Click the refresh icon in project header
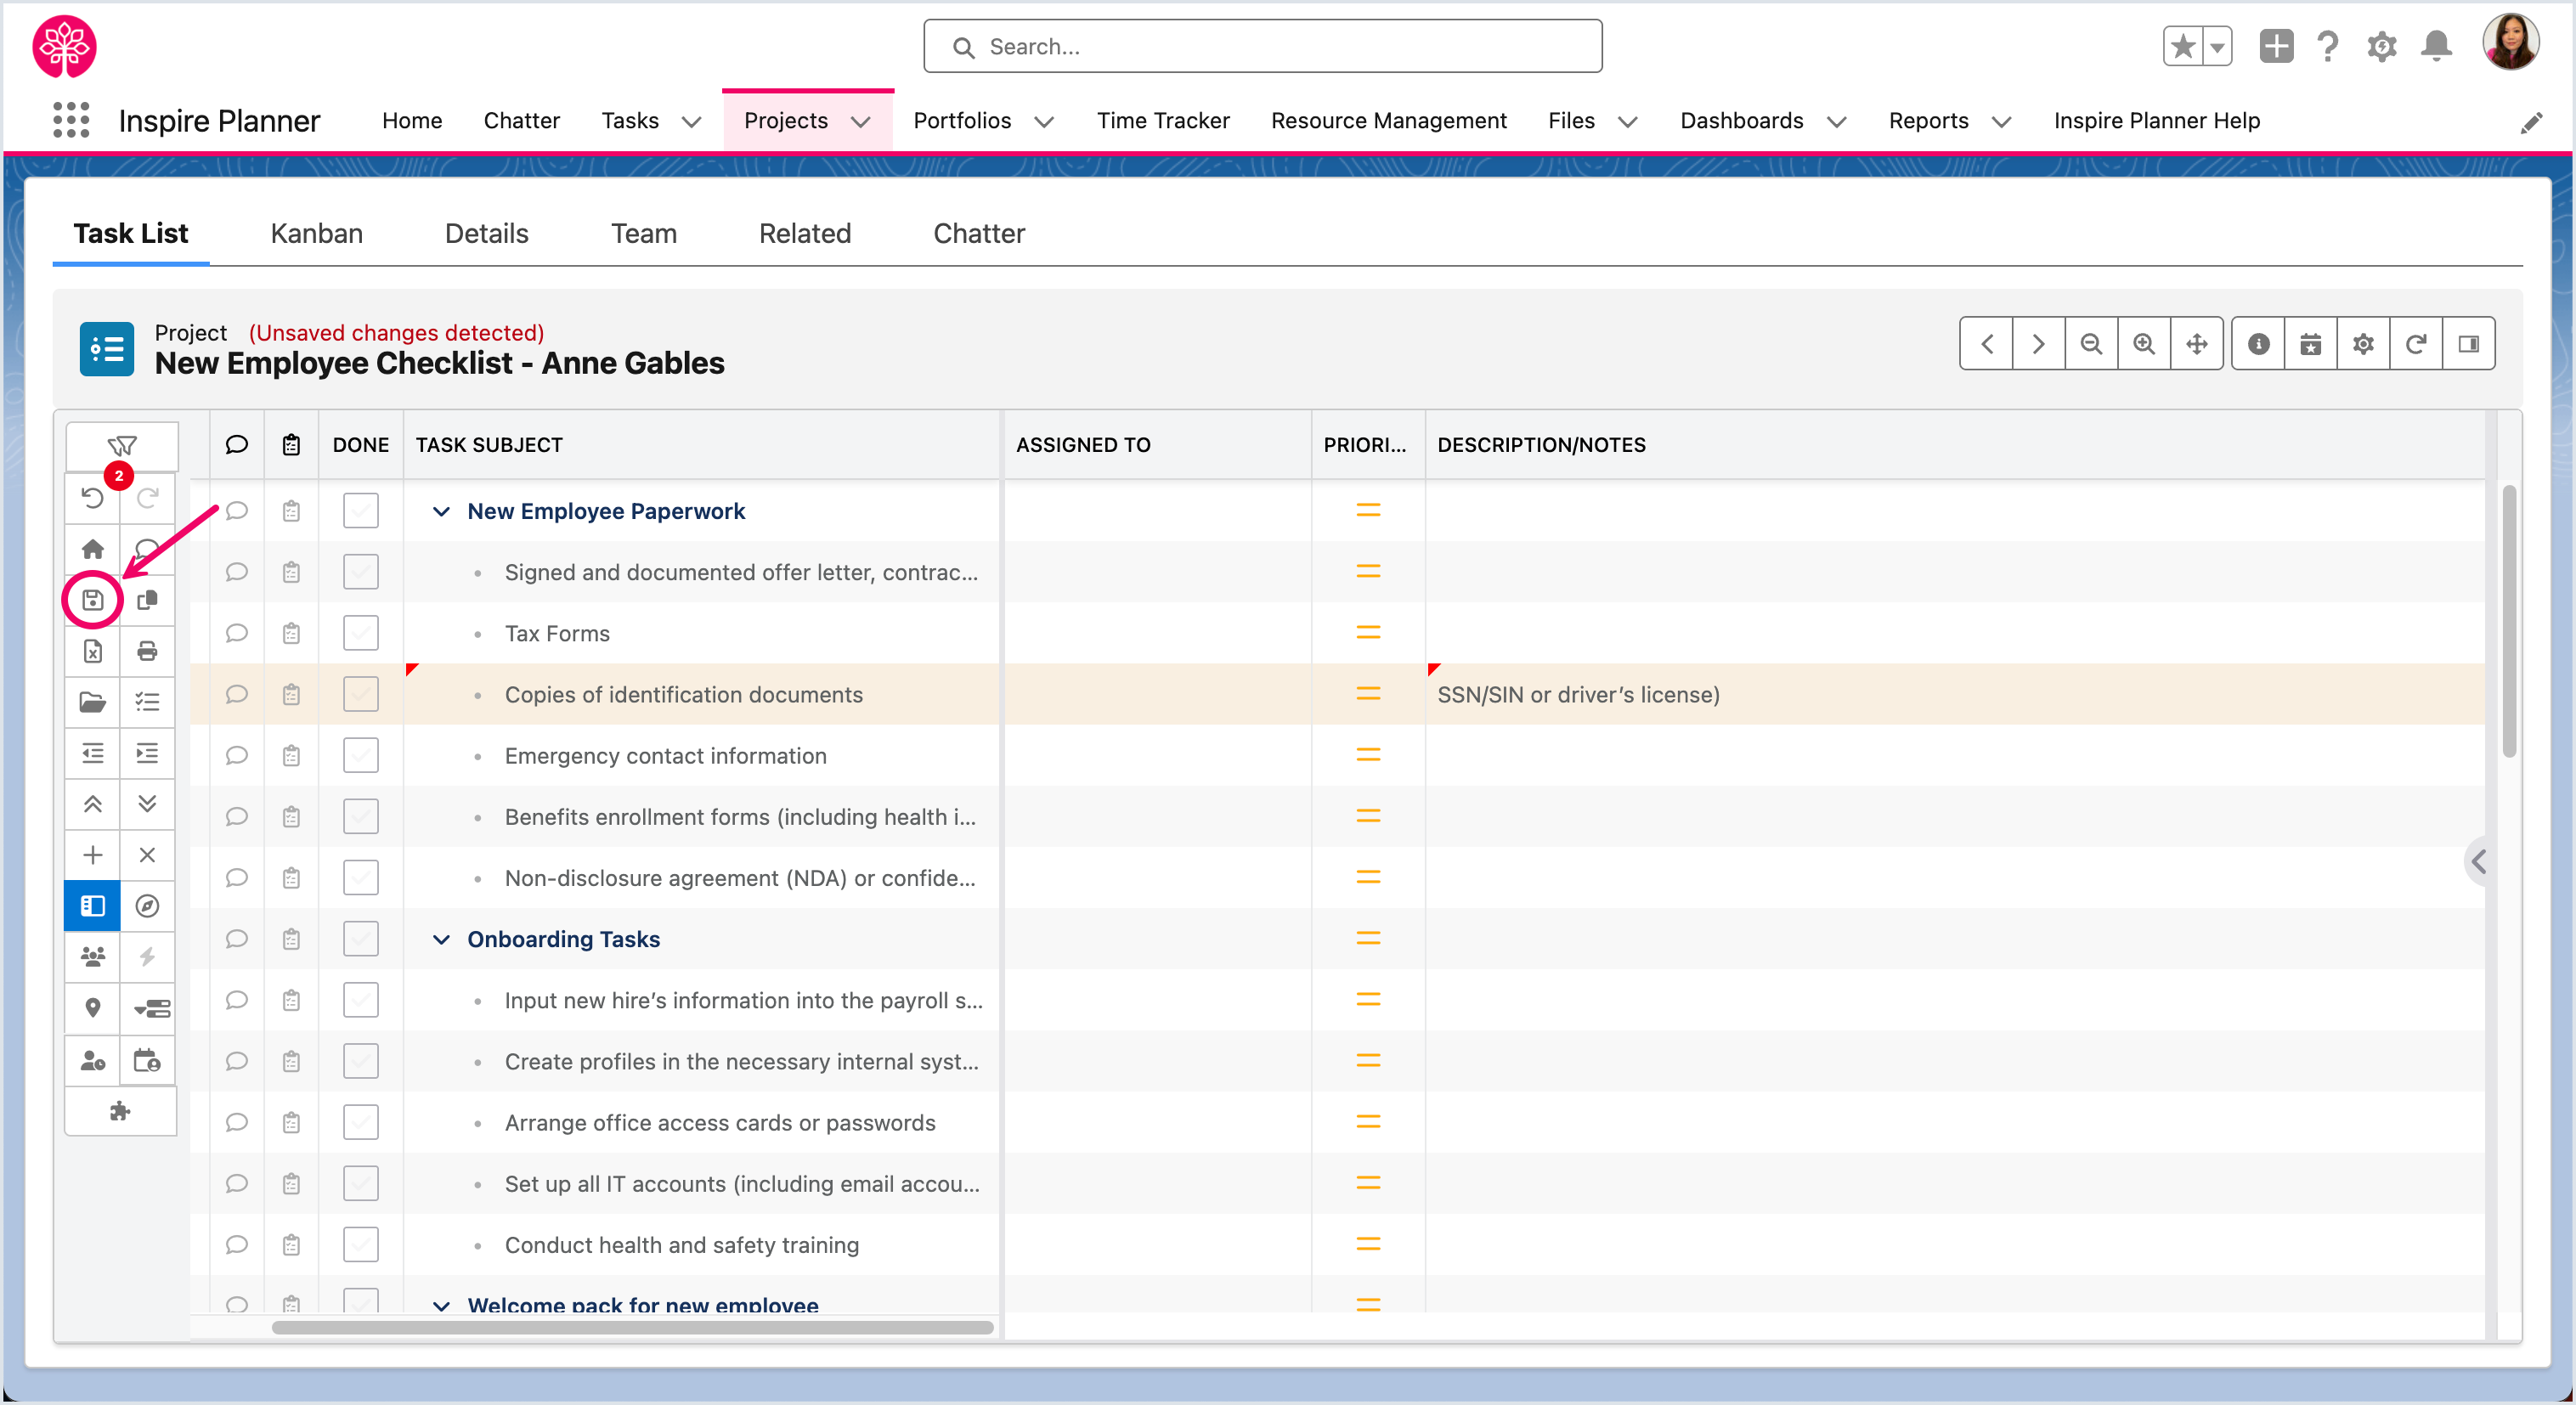Viewport: 2576px width, 1405px height. tap(2415, 344)
